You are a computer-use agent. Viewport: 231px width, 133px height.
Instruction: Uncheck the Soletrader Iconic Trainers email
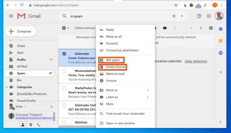[64, 54]
